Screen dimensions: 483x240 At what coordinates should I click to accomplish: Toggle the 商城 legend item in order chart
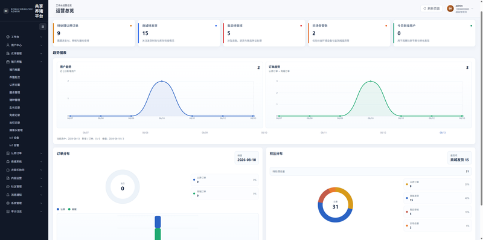point(72,209)
